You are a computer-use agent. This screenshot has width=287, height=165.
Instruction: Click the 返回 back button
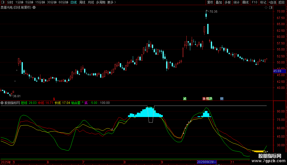point(281,2)
